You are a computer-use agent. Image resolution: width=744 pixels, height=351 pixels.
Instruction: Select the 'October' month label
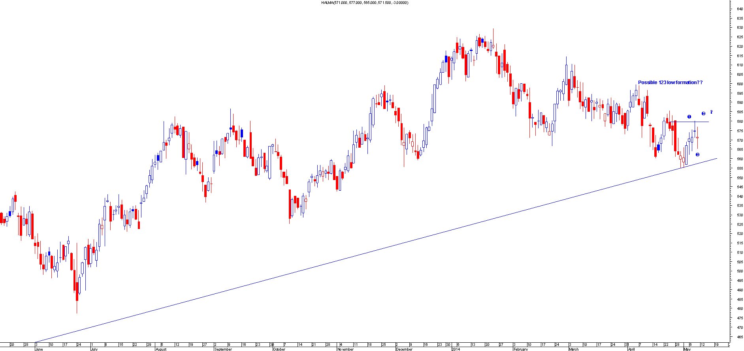pyautogui.click(x=279, y=349)
